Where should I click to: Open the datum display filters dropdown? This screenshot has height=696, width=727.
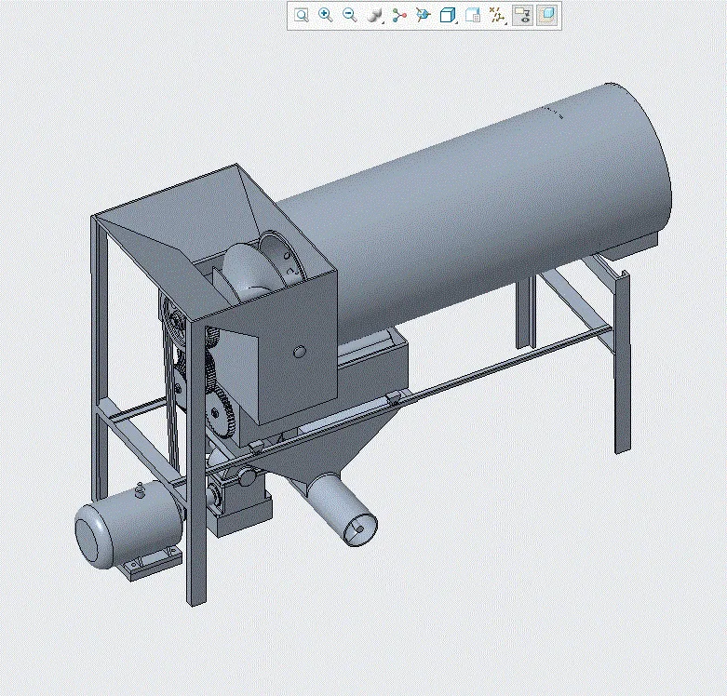click(497, 15)
